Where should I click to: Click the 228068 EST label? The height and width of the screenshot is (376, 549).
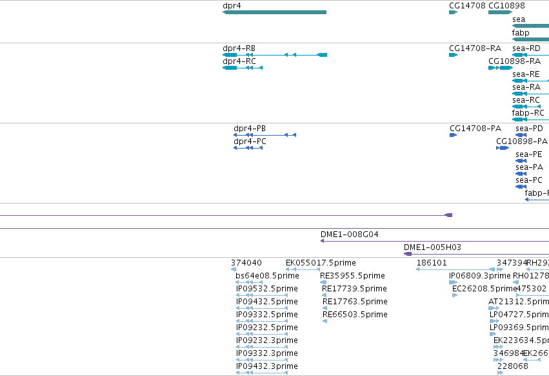coord(513,366)
